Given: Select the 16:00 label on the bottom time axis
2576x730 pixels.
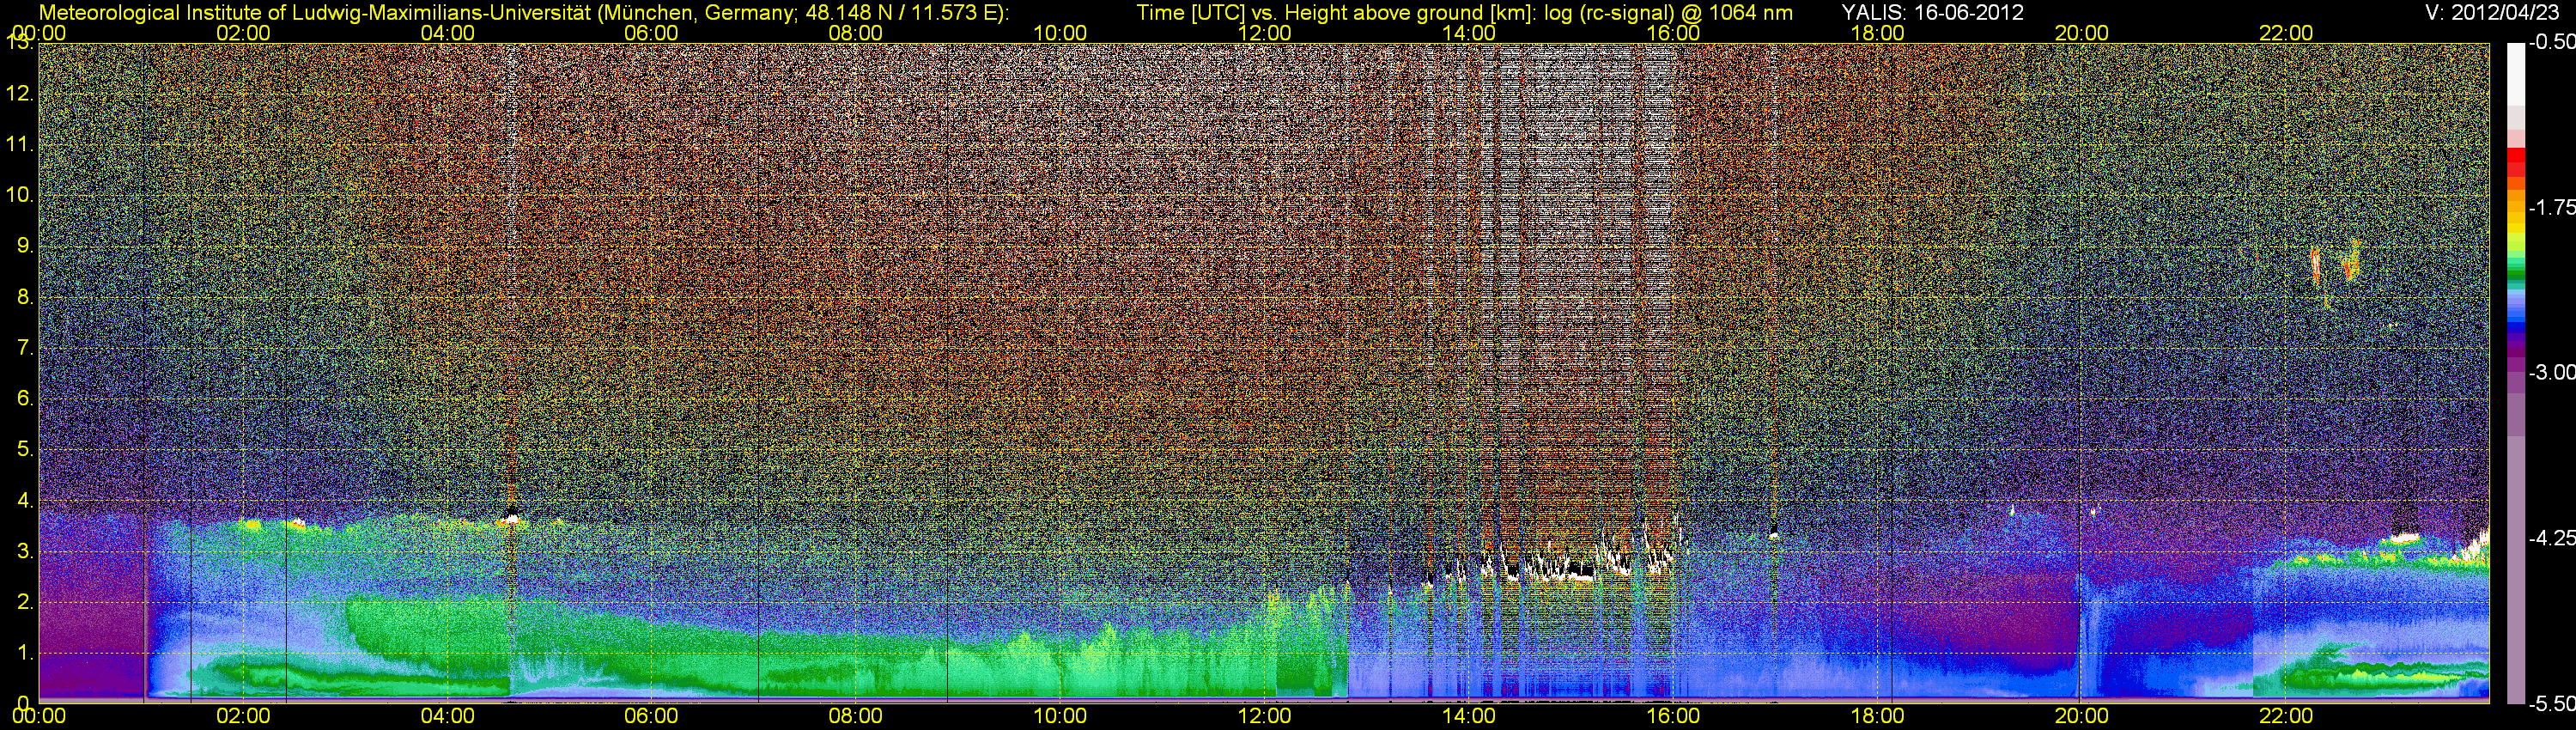Looking at the screenshot, I should 1673,716.
